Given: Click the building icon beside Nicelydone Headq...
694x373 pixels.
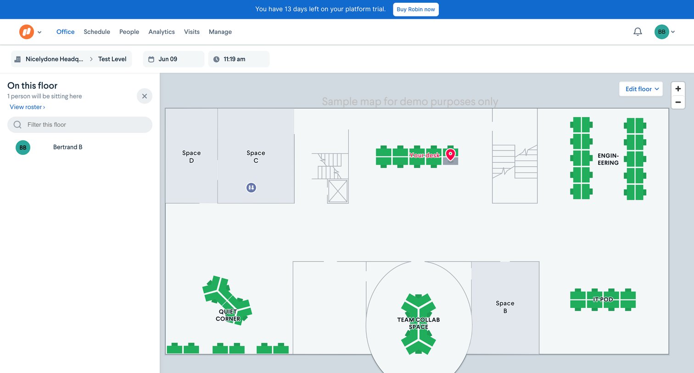Looking at the screenshot, I should 18,59.
